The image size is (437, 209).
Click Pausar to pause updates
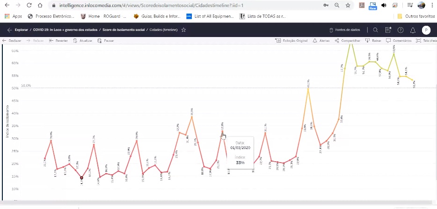click(x=106, y=41)
